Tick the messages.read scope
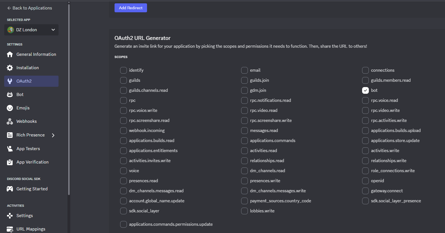This screenshot has height=233, width=445. (x=244, y=131)
